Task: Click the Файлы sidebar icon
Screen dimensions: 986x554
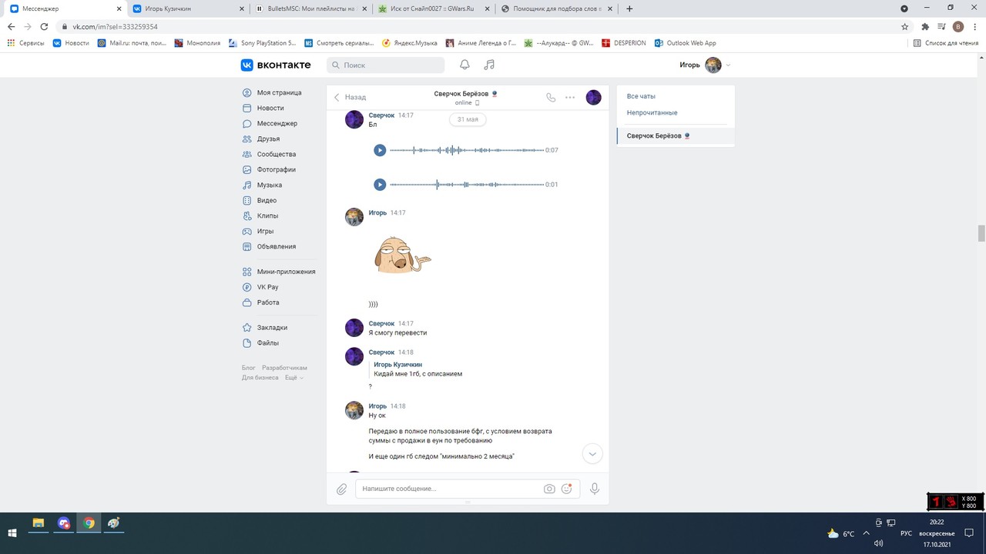Action: pos(247,342)
